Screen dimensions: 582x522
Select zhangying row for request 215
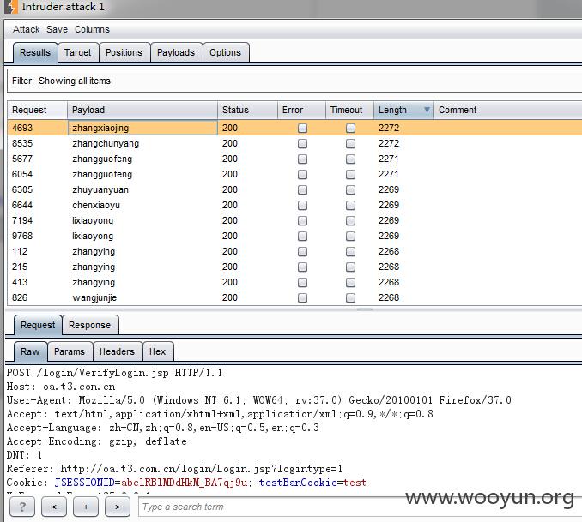[x=294, y=267]
